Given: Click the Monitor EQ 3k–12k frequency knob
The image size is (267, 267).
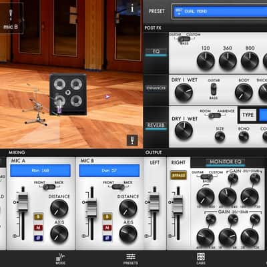Looking at the screenshot, I should [250, 237].
